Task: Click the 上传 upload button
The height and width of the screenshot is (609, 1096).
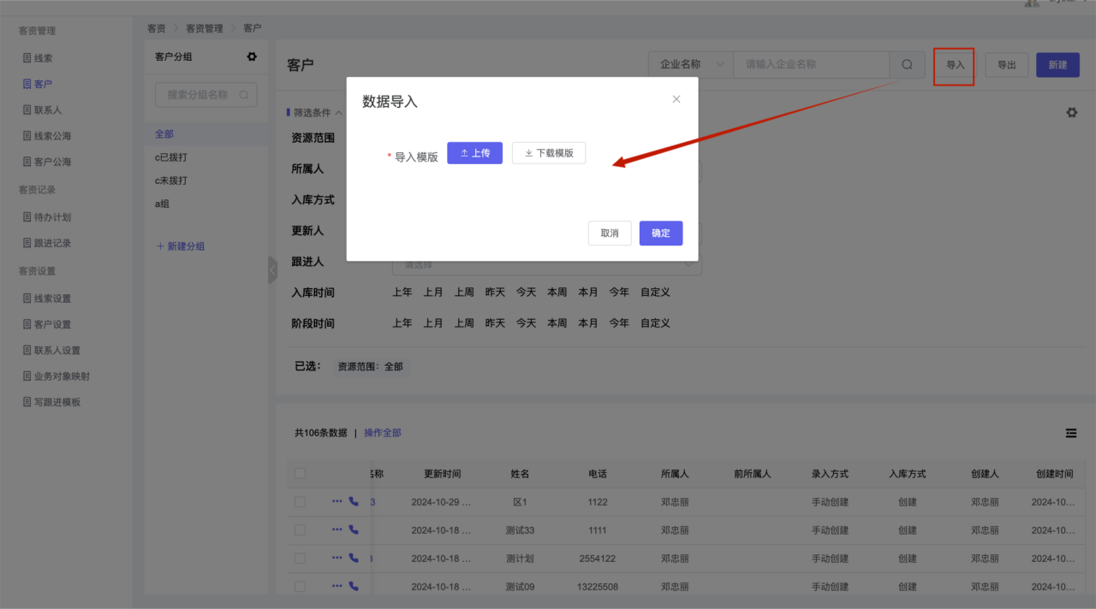Action: pos(475,153)
